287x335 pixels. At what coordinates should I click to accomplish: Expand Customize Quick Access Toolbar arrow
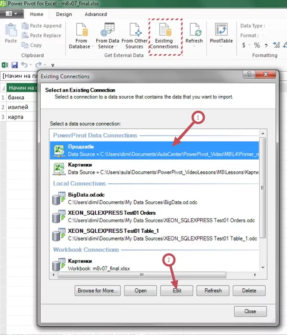(x=53, y=66)
